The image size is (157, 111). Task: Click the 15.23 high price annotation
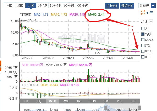(x=32, y=20)
